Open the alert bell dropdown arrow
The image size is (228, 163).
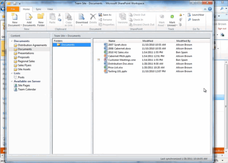coord(184,15)
